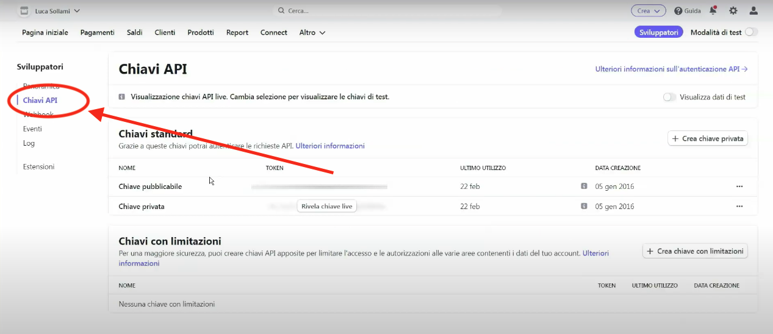Click Crea chiave privata button
Screen dimensions: 773x334
(708, 139)
